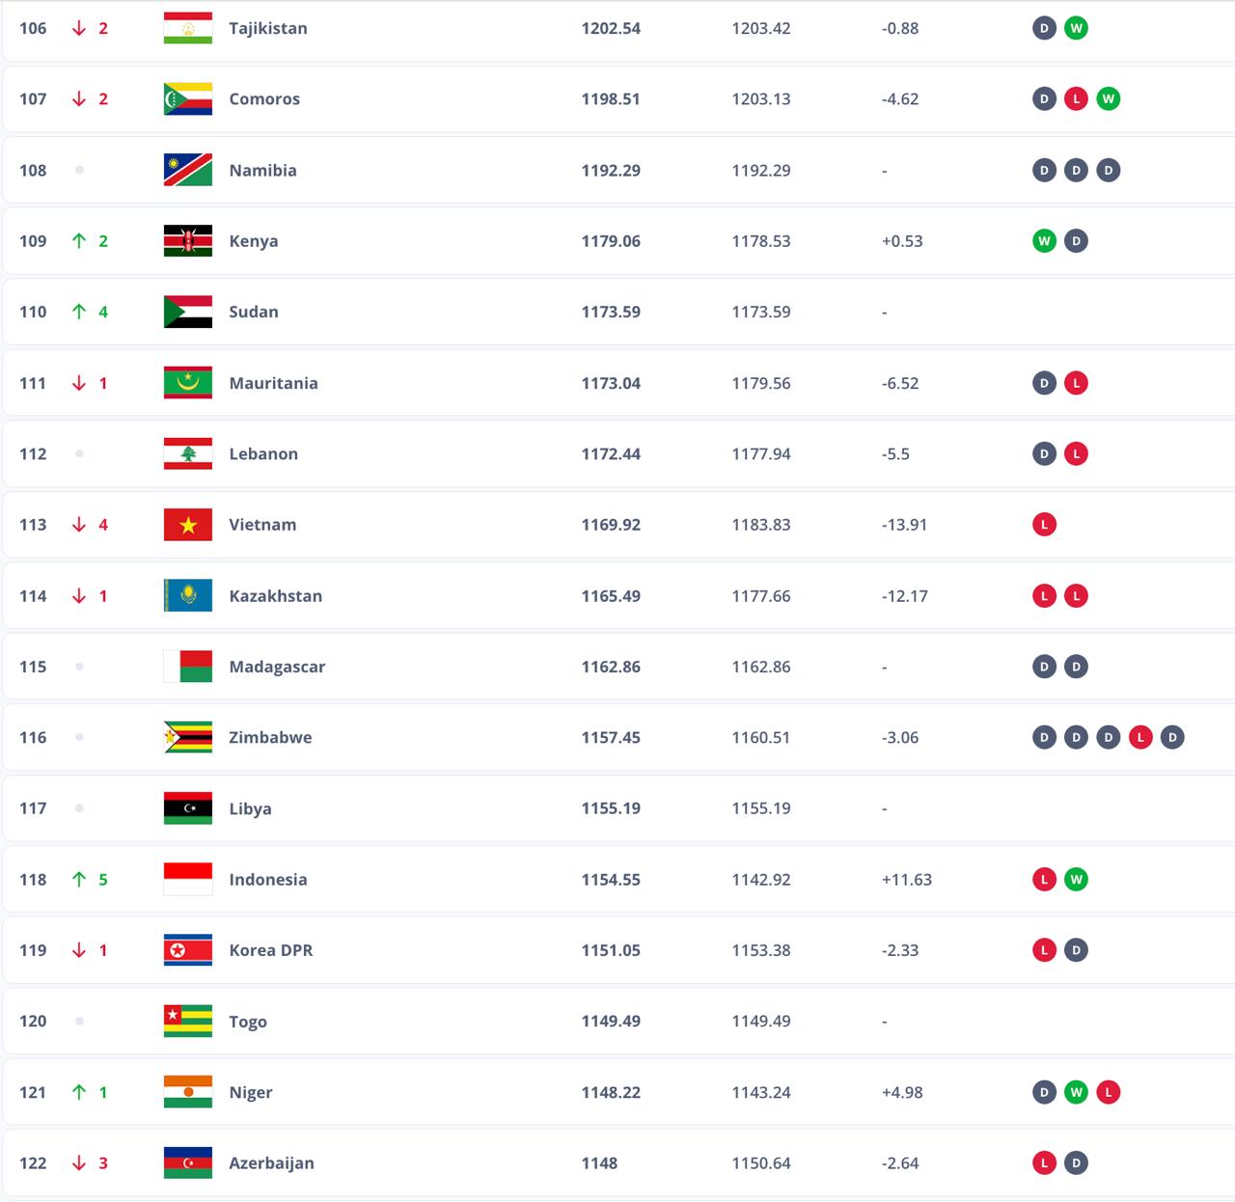Click Indonesia's green up arrow rank change

(79, 879)
